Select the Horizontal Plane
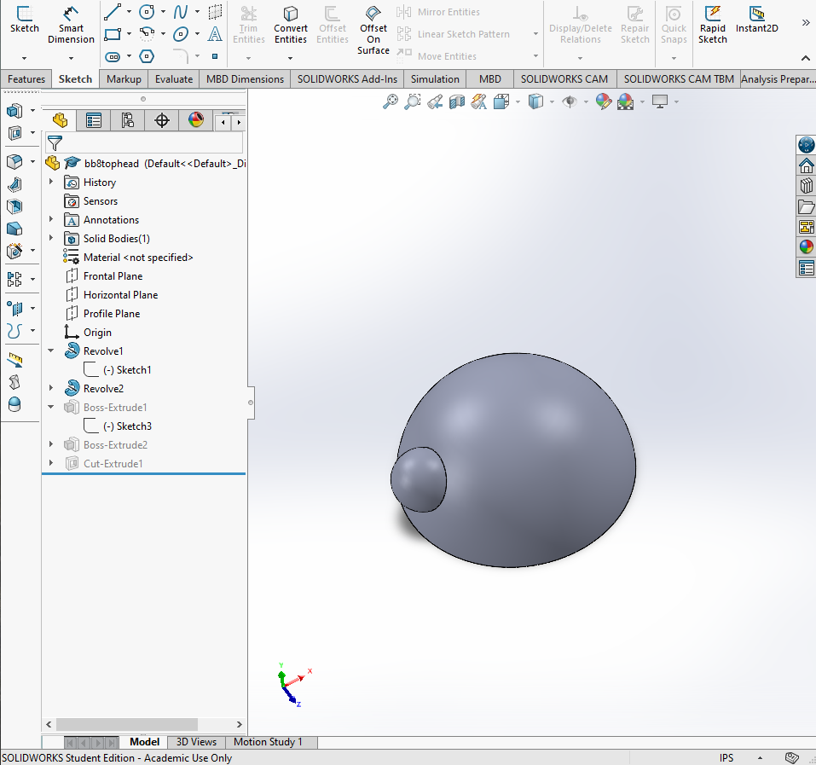Image resolution: width=816 pixels, height=765 pixels. click(120, 294)
